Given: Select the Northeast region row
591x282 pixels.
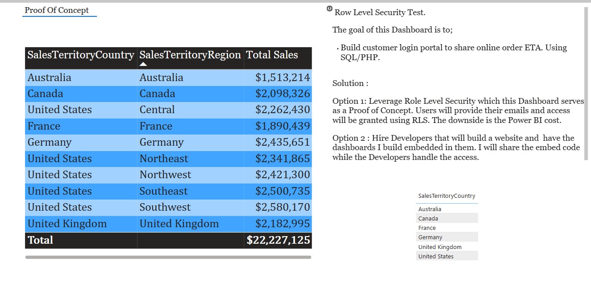Looking at the screenshot, I should pyautogui.click(x=164, y=159).
